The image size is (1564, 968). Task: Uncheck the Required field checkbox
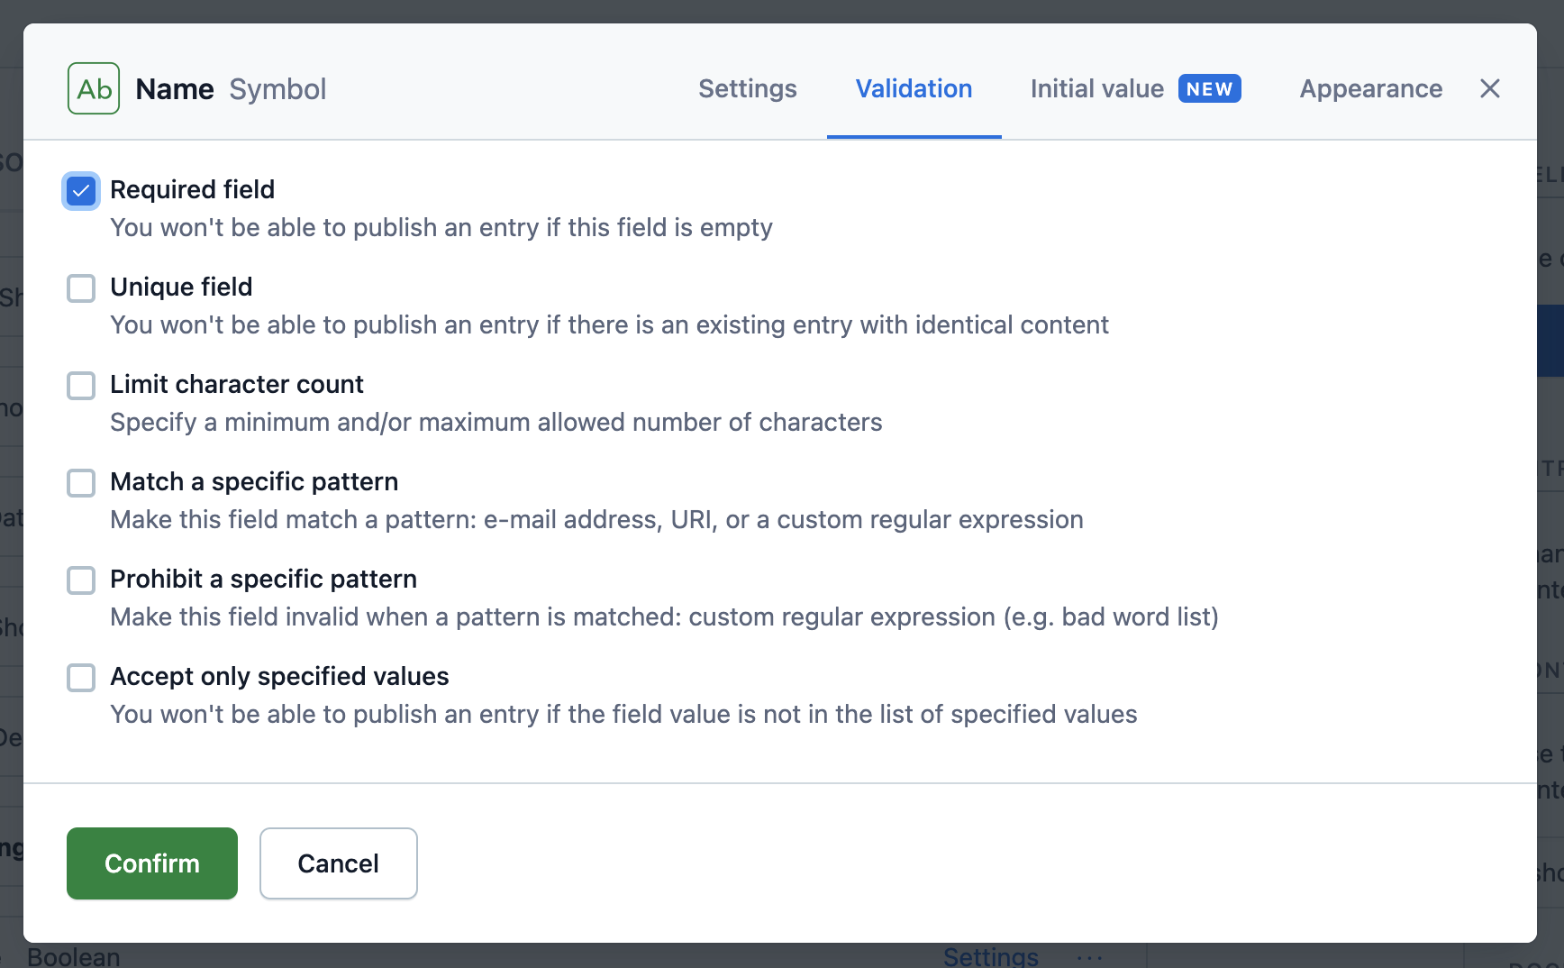(x=81, y=191)
